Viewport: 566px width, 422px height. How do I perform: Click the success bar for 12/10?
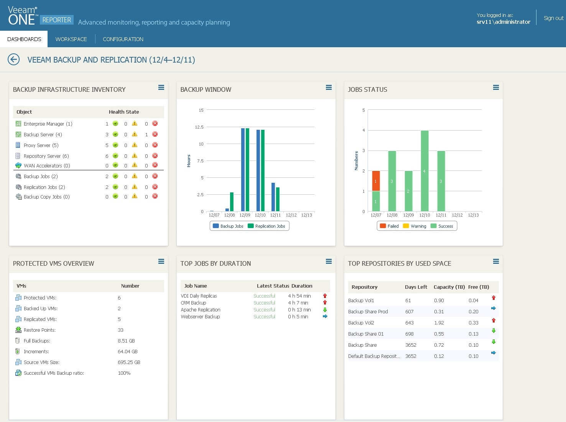pos(424,171)
